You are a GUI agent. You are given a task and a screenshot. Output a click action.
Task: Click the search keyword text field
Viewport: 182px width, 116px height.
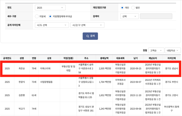click(156, 16)
